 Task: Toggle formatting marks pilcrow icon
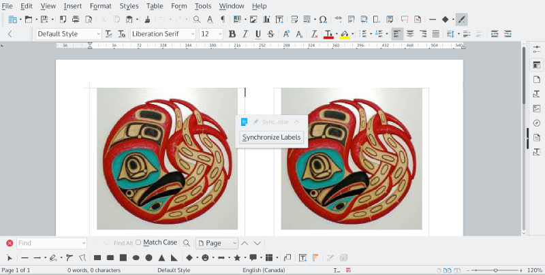(223, 20)
